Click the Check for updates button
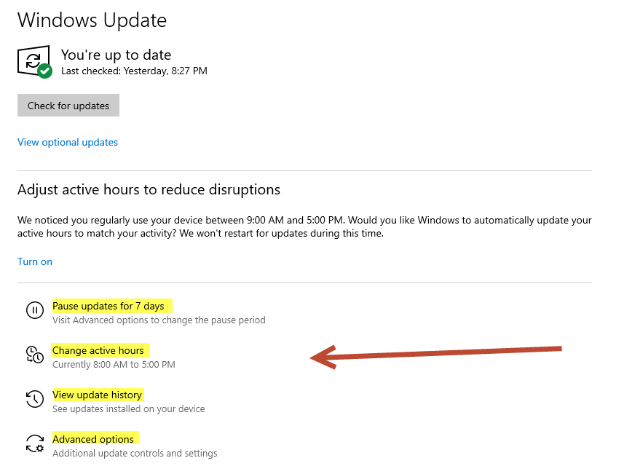632x474 pixels. coord(68,105)
